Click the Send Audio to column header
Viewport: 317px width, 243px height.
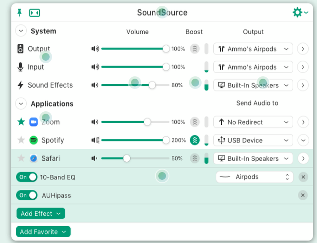(x=257, y=103)
